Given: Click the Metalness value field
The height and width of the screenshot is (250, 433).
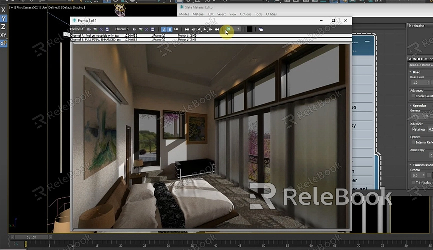Looking at the screenshot, I should [x=431, y=129].
